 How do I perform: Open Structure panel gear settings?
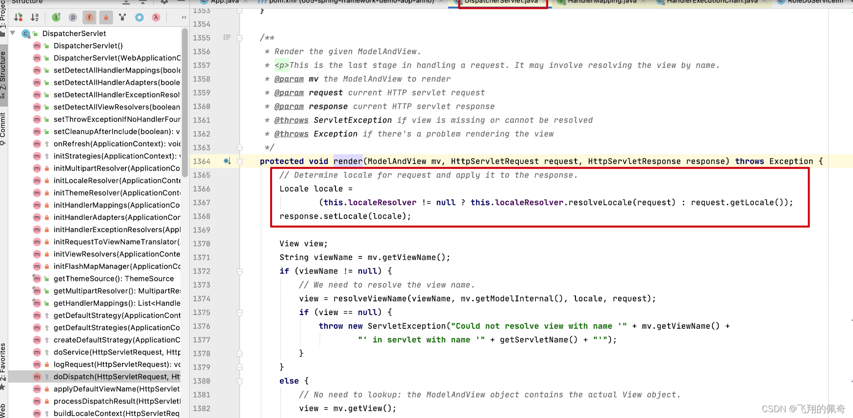(x=164, y=2)
